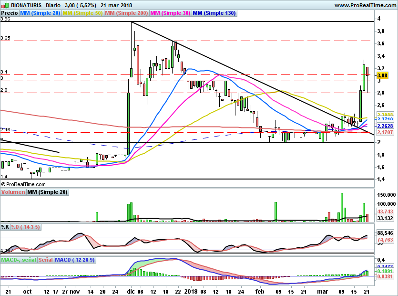Open the volume MM (Simple 20) label
Screen dimensions: 398x296
[x=48, y=192]
